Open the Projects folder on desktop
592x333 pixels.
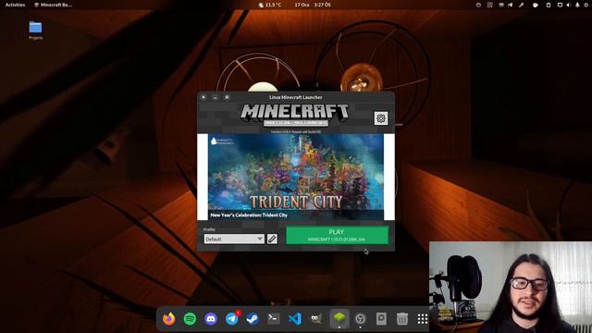click(35, 31)
